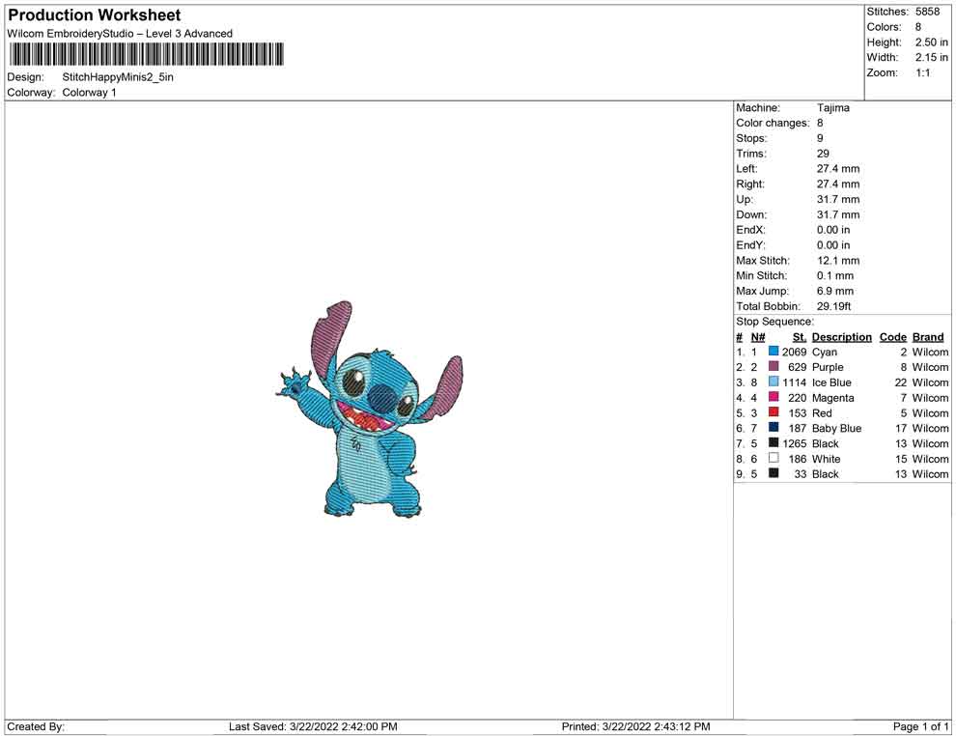Click the Stitches value '5858'
The height and width of the screenshot is (736, 956).
[927, 12]
